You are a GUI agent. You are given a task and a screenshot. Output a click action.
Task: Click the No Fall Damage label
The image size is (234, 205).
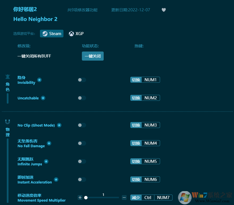[x=31, y=144]
